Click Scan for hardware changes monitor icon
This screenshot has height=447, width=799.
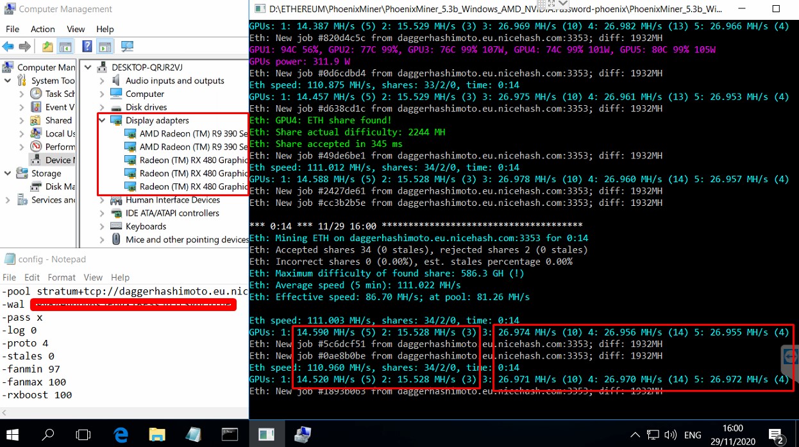click(127, 47)
